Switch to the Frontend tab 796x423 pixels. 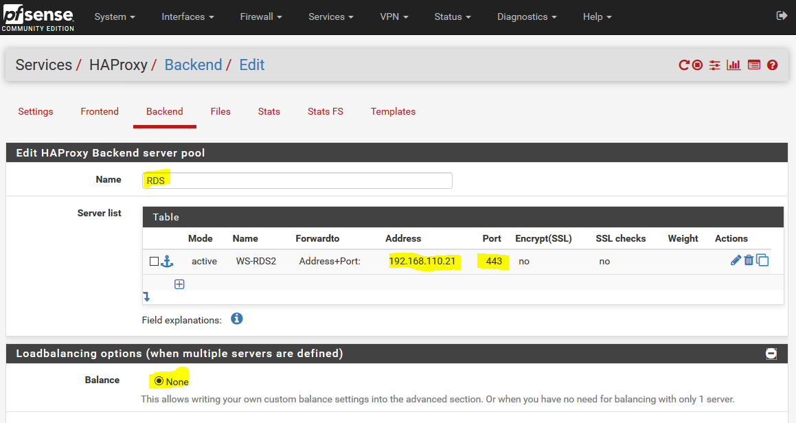pos(100,111)
